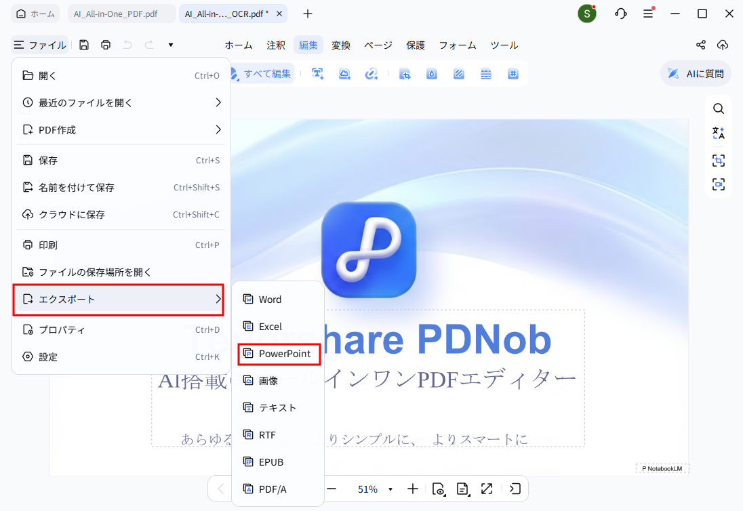The image size is (743, 511).
Task: Export to Excel format
Action: tap(278, 326)
